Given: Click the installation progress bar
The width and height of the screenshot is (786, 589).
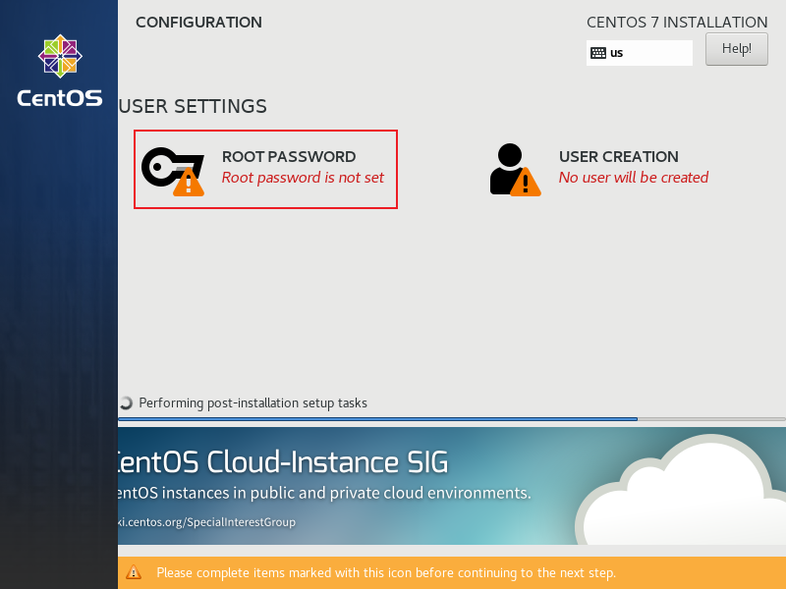Looking at the screenshot, I should 452,419.
